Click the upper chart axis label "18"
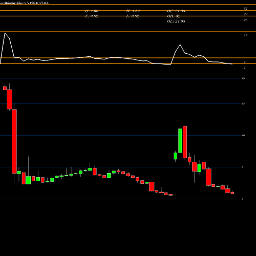256x256 pixels. click(245, 35)
